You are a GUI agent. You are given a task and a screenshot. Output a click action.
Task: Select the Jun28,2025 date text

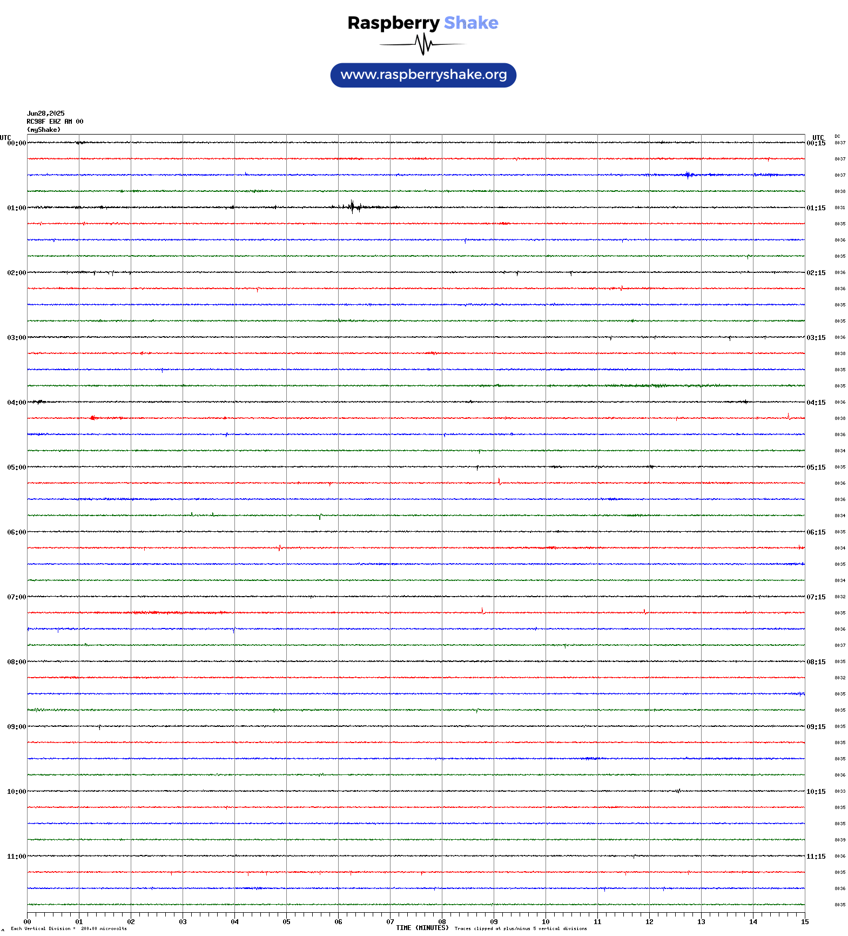tap(46, 113)
